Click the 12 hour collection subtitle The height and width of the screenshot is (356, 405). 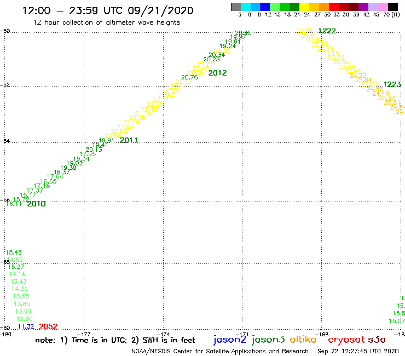pyautogui.click(x=106, y=23)
